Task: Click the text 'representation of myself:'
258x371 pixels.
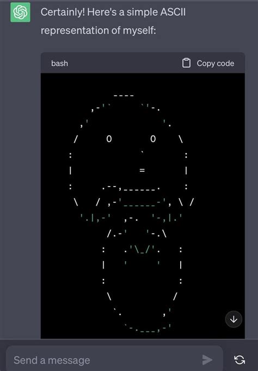Action: (x=98, y=30)
